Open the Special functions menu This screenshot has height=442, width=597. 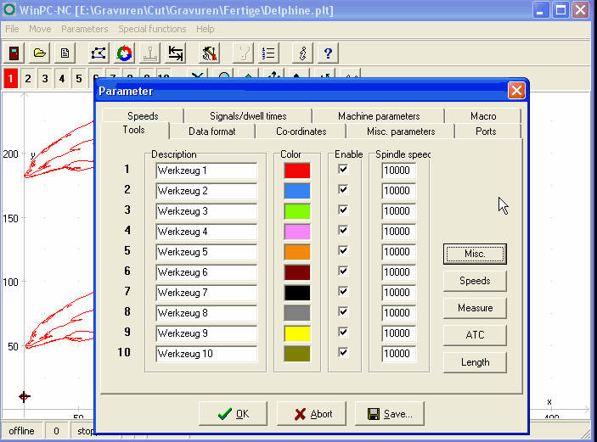coord(152,29)
